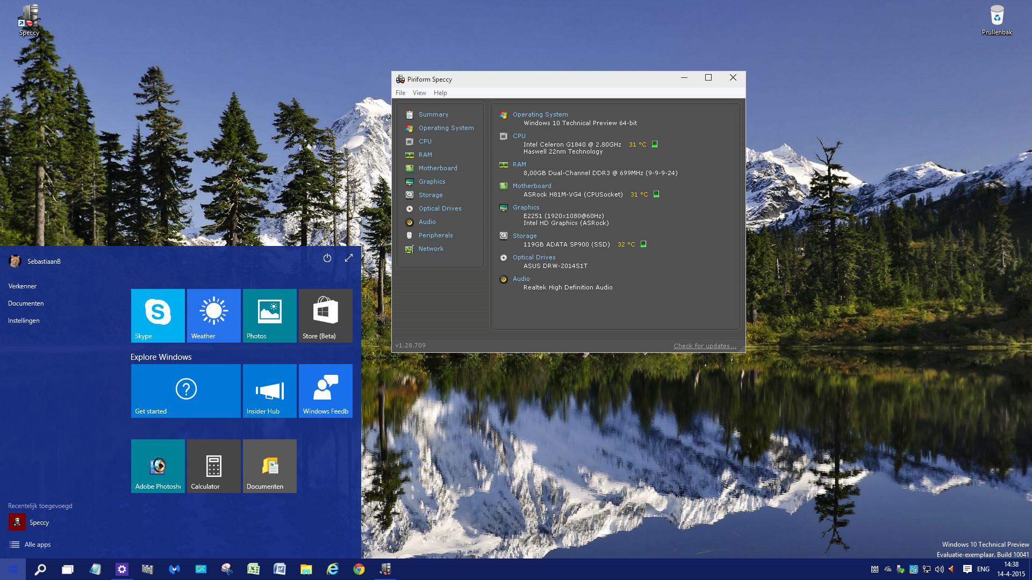Click Optical Drives heading in summary pane
This screenshot has height=580, width=1032.
click(x=534, y=257)
